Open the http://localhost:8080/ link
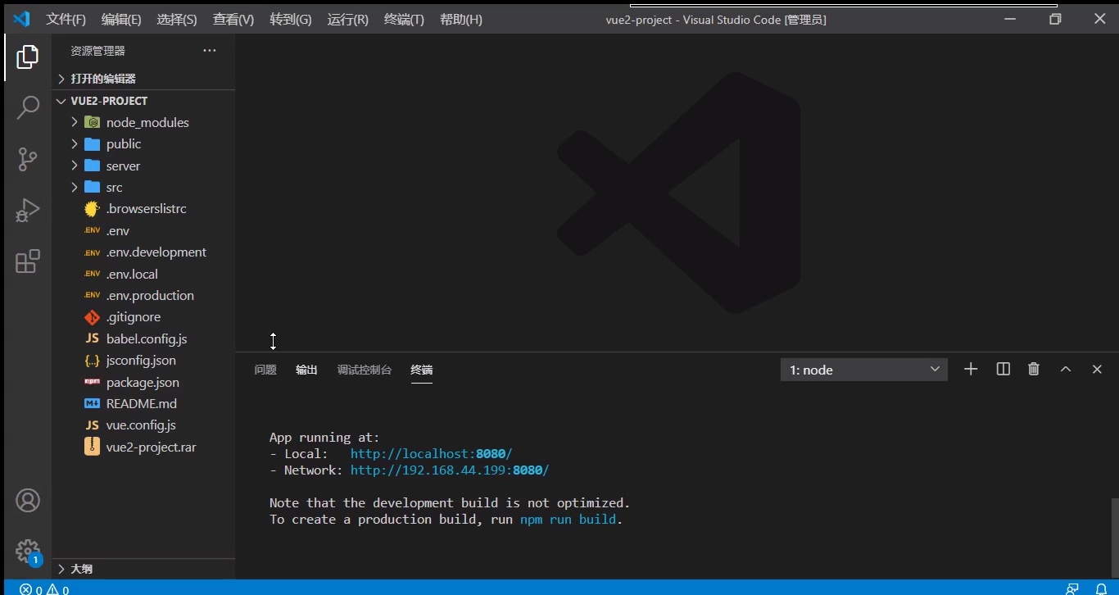 (431, 454)
